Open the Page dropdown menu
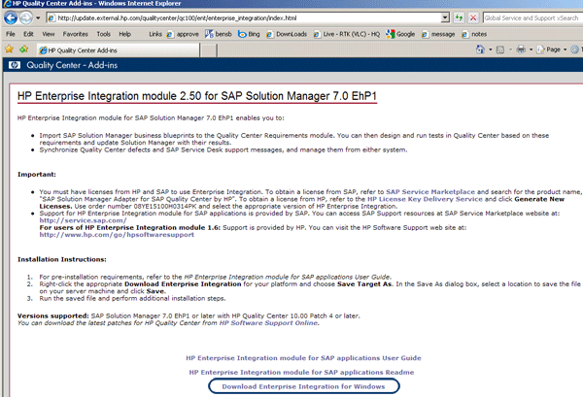 [553, 49]
